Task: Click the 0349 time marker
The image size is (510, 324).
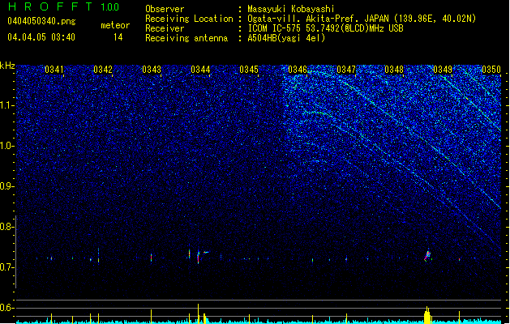Action: click(x=443, y=70)
